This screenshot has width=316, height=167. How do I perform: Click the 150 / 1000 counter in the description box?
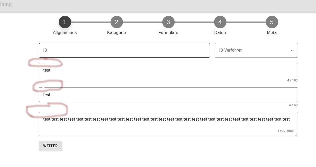coord(285,131)
